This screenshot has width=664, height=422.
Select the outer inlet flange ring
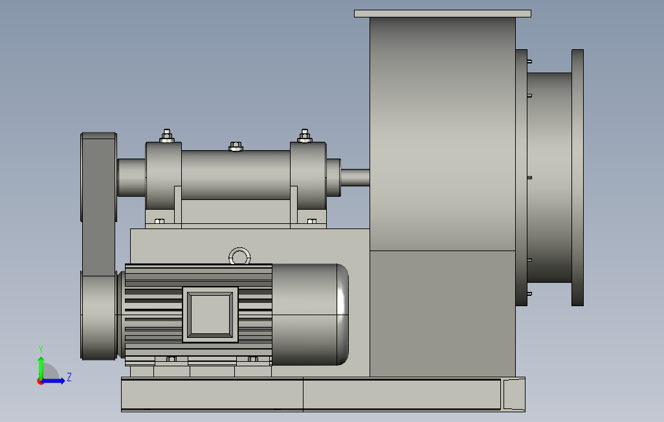[578, 177]
